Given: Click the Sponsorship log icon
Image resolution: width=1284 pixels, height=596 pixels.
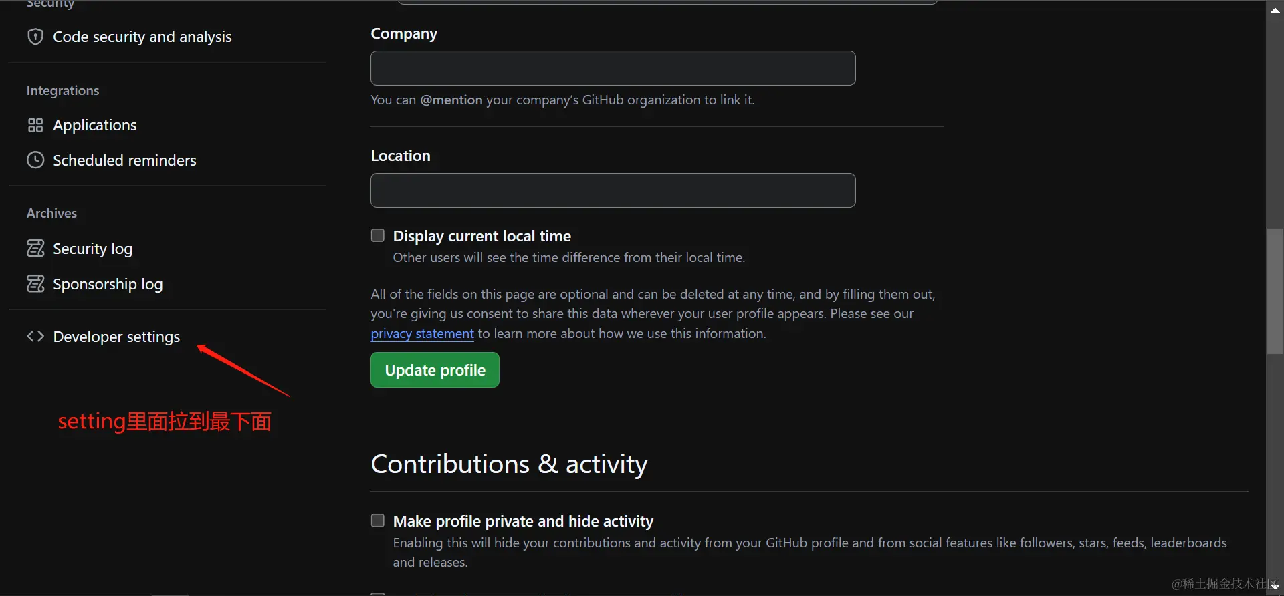Looking at the screenshot, I should 35,284.
